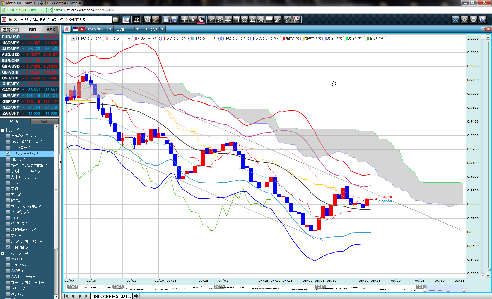Select the pencil drawing tool
The width and height of the screenshot is (492, 299).
coord(156,20)
